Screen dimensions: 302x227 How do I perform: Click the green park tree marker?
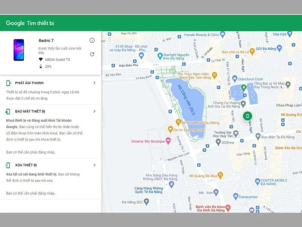click(244, 87)
